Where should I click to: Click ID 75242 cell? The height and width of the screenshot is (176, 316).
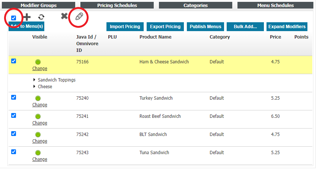coord(82,135)
